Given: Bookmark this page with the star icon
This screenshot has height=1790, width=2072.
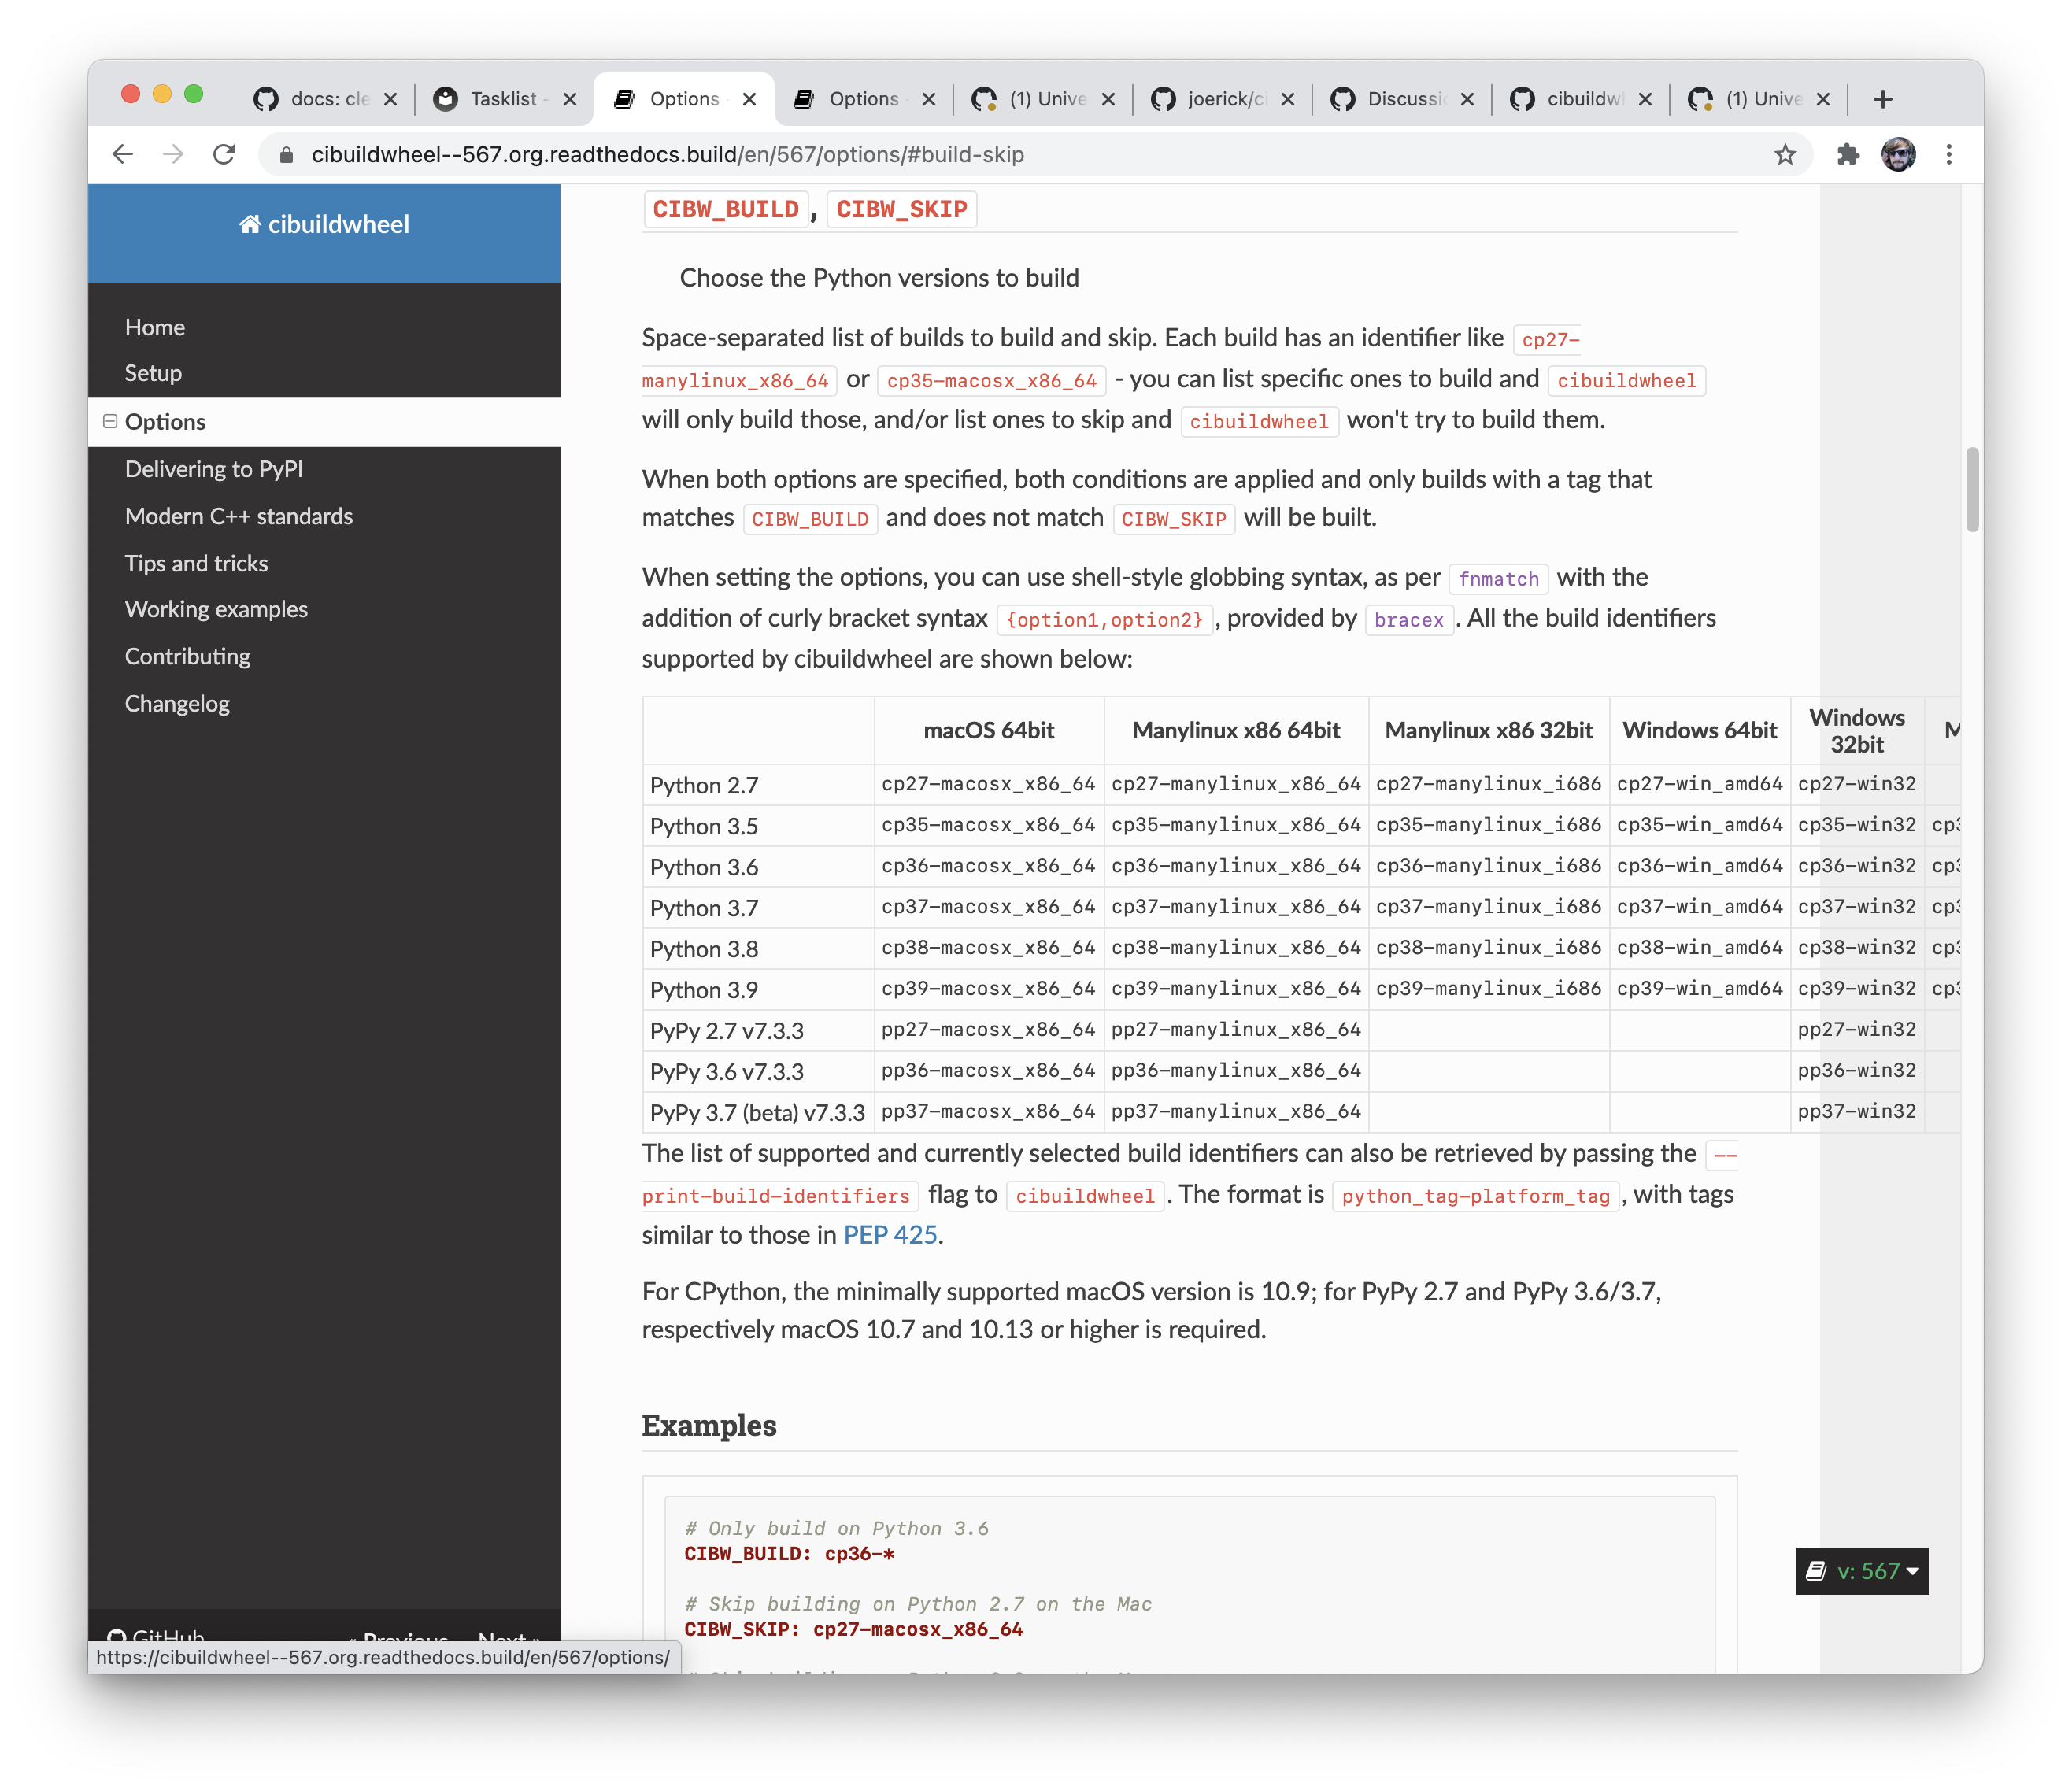Looking at the screenshot, I should (x=1785, y=154).
